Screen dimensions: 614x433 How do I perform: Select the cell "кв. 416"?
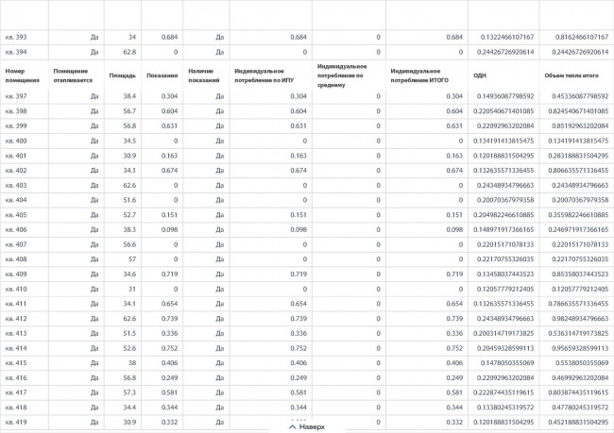pos(16,378)
